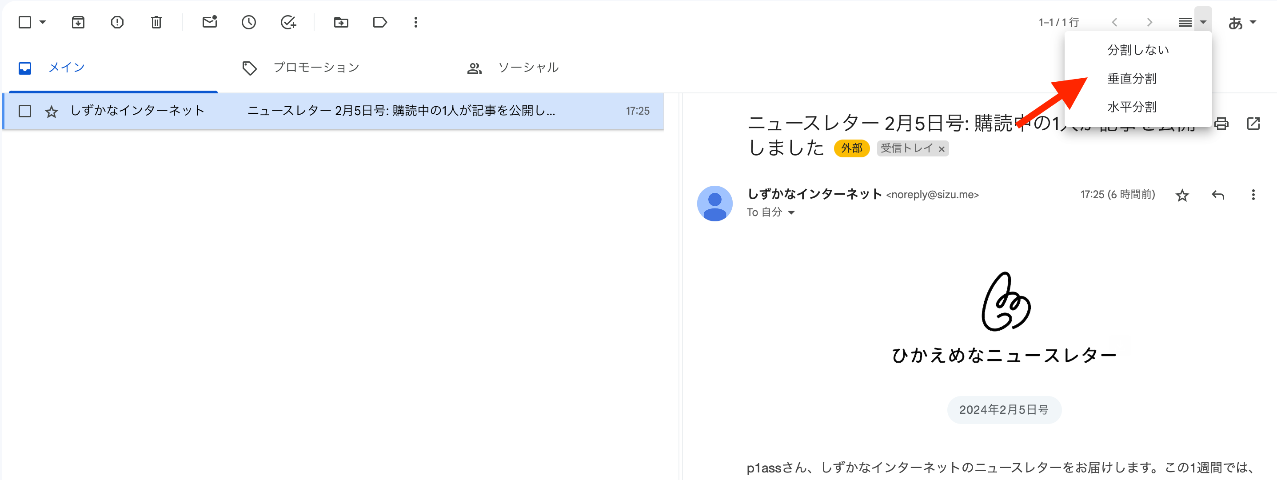
Task: Check the checkbox on the しずかなインターネット email row
Action: (24, 111)
